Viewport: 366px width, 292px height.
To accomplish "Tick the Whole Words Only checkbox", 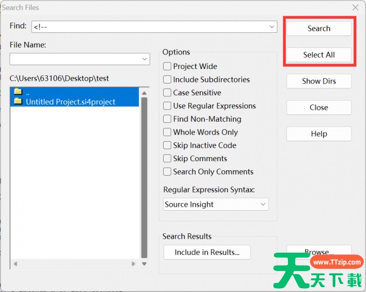I will click(x=167, y=133).
